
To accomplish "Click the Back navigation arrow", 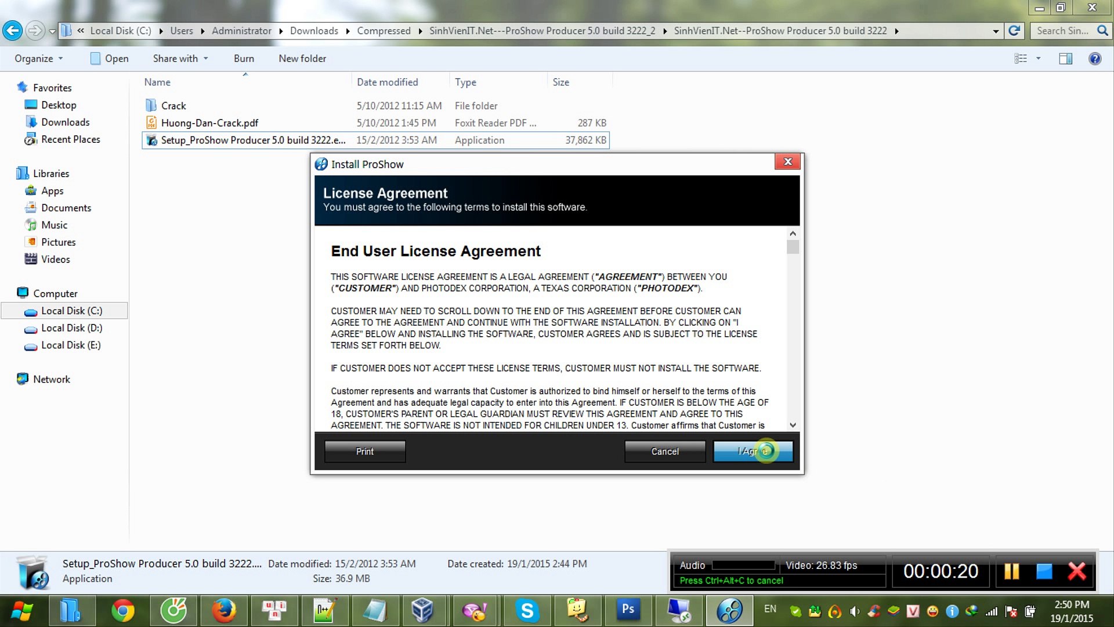I will click(13, 31).
